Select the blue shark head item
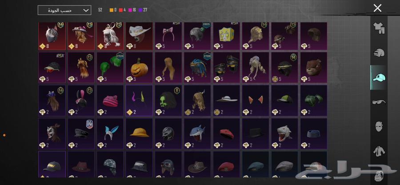Viewport: 400px width, 185px height. click(197, 133)
